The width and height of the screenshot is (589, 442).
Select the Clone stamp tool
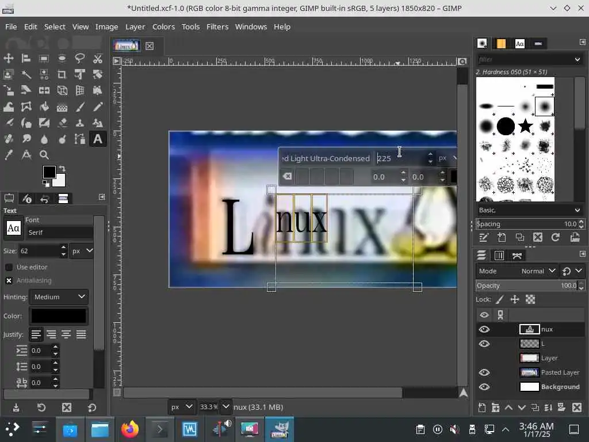click(x=79, y=123)
